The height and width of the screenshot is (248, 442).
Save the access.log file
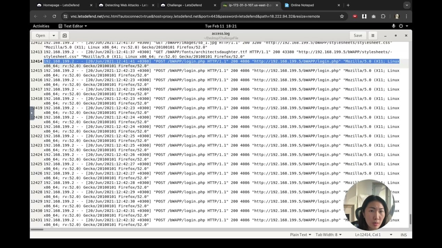coord(358,35)
